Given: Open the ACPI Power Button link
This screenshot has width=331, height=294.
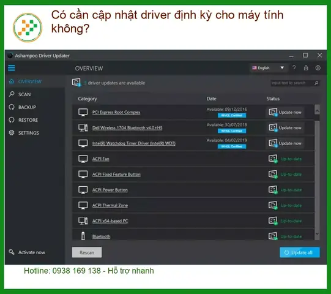Looking at the screenshot, I should tap(110, 190).
